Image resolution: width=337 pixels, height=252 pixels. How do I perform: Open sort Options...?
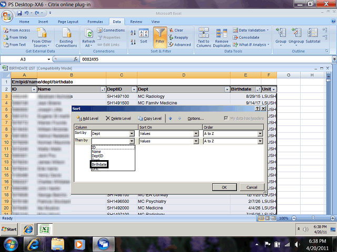pyautogui.click(x=195, y=118)
